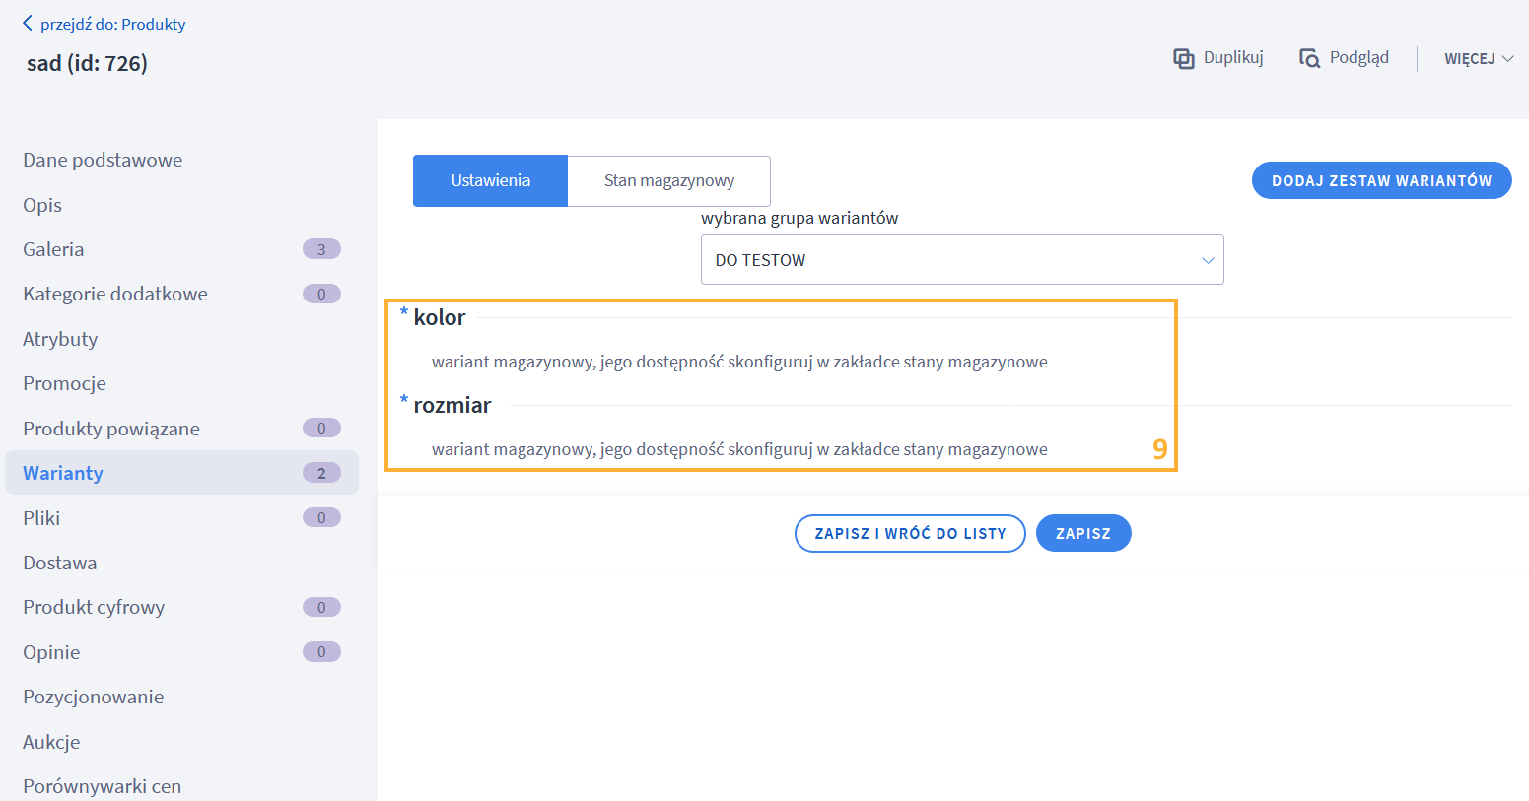This screenshot has height=801, width=1529.
Task: Expand the DO TESTOW variant group dropdown
Action: coord(961,260)
